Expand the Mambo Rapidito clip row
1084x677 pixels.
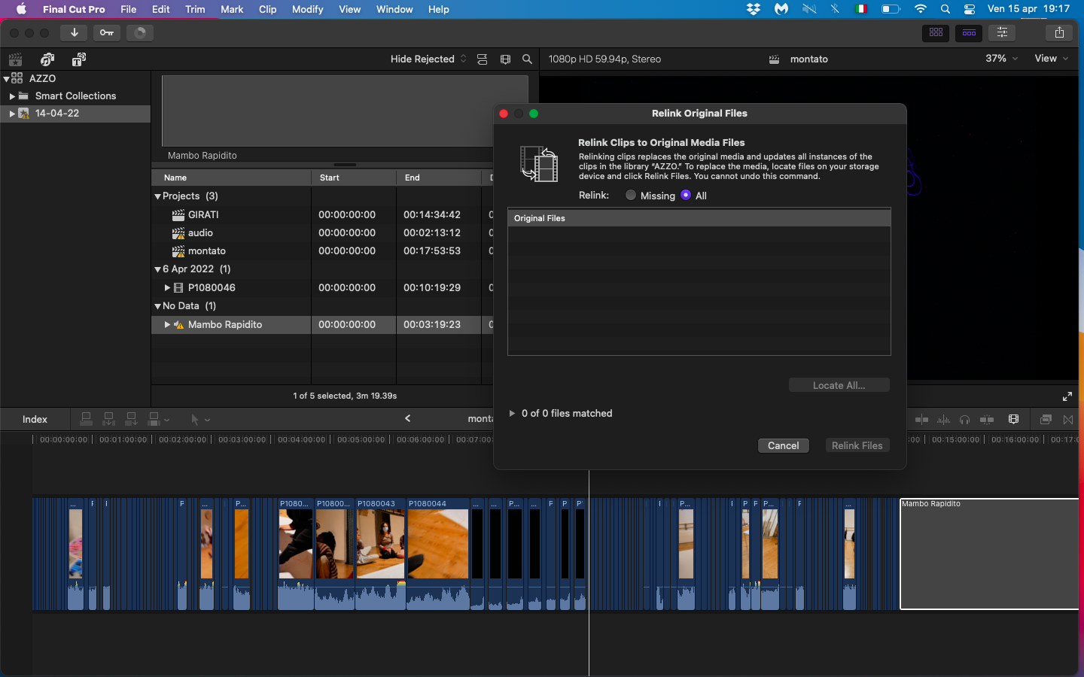[x=167, y=324]
